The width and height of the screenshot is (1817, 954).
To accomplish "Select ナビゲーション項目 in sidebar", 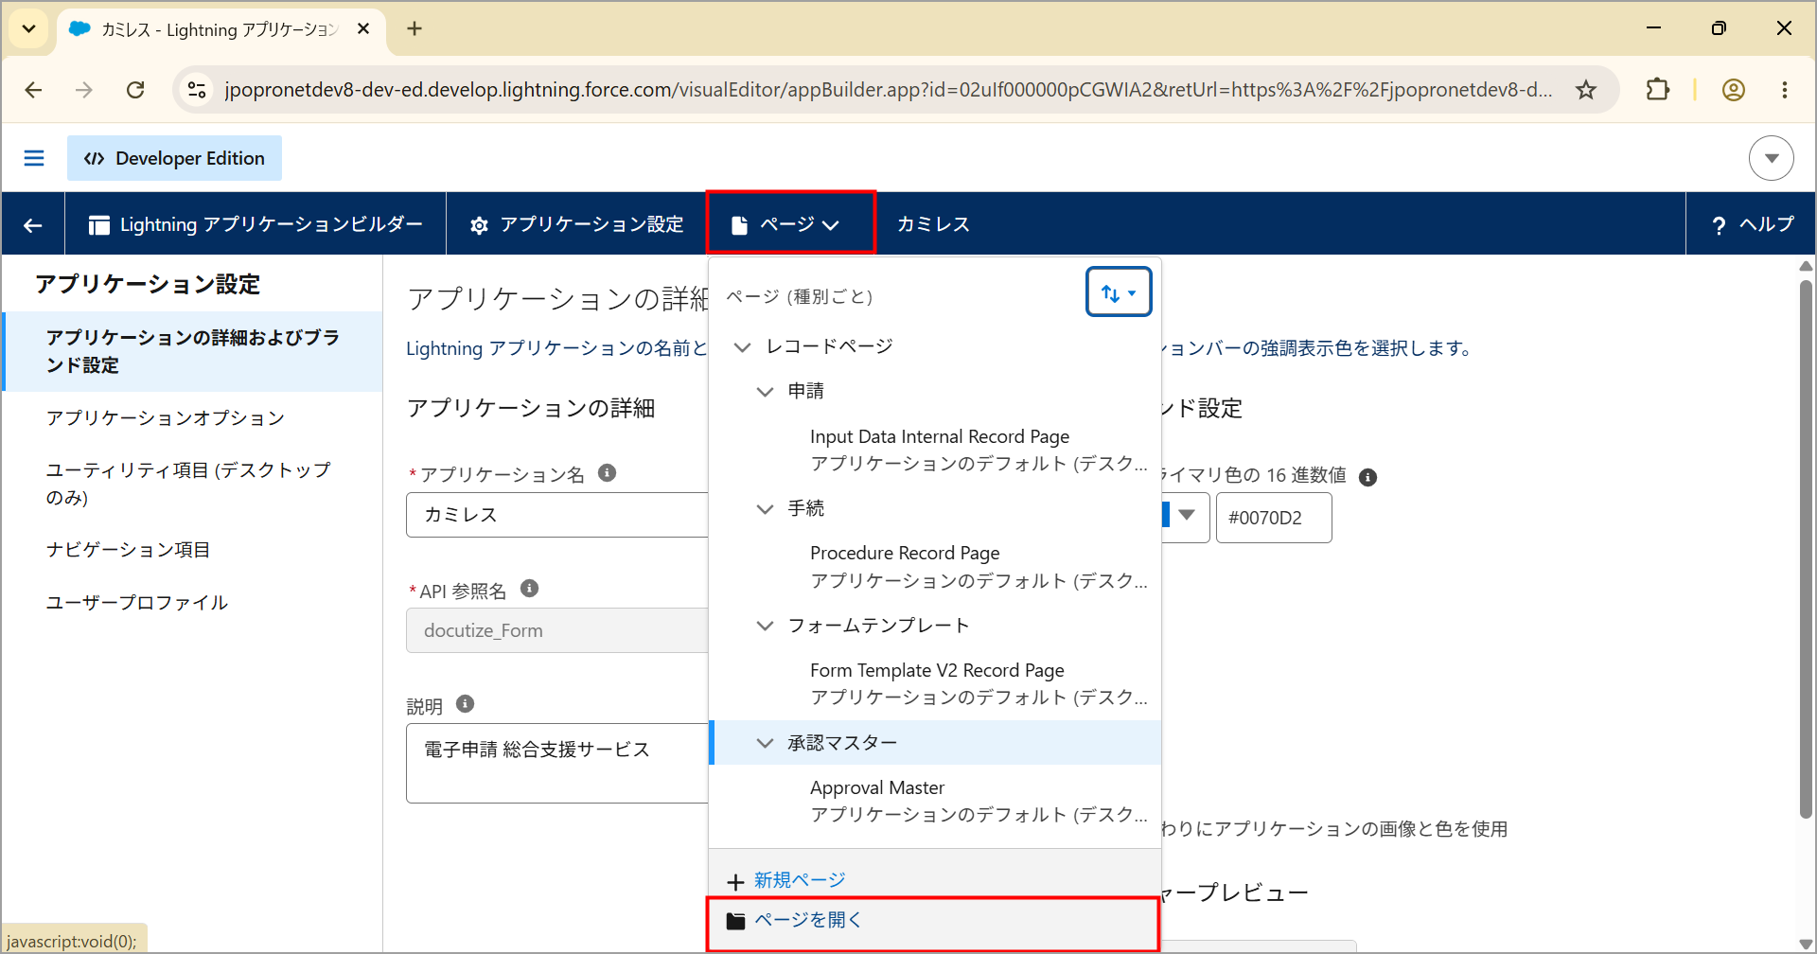I will click(128, 549).
